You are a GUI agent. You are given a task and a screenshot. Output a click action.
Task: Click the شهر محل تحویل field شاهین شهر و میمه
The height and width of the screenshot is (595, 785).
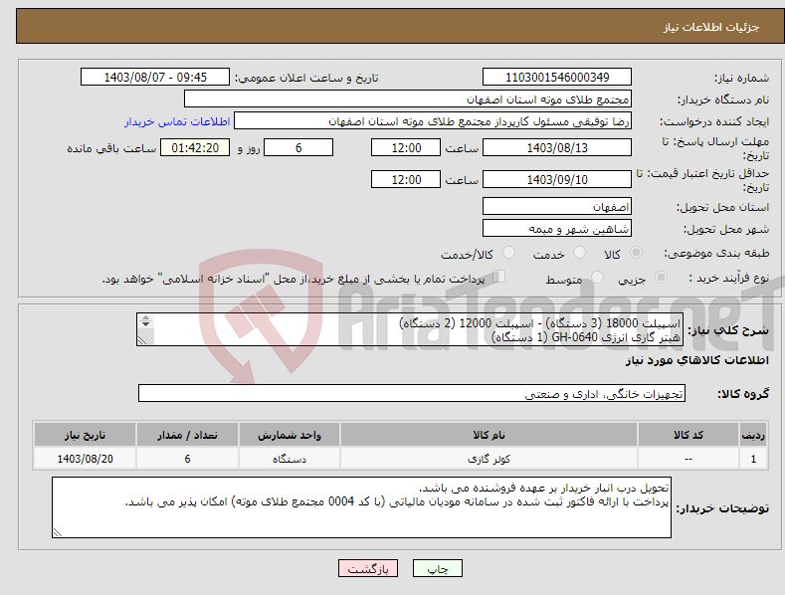click(x=557, y=229)
